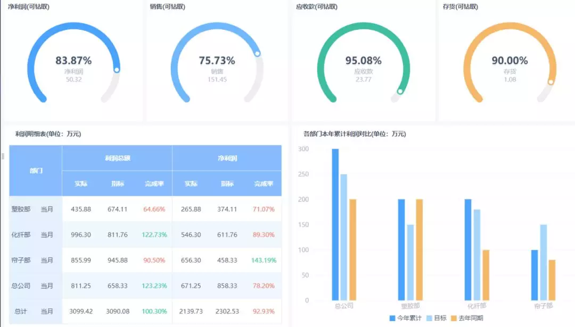Click 塑胶部 去年同期 orange bar
Image resolution: width=575 pixels, height=327 pixels.
[x=419, y=250]
